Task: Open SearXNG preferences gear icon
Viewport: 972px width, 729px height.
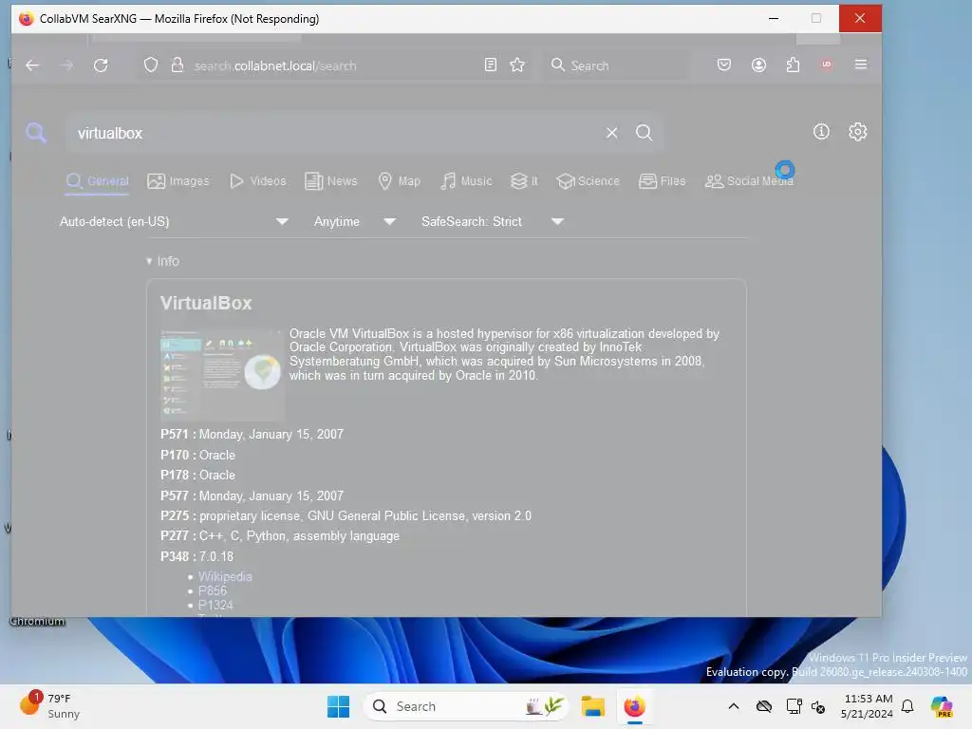Action: click(858, 131)
